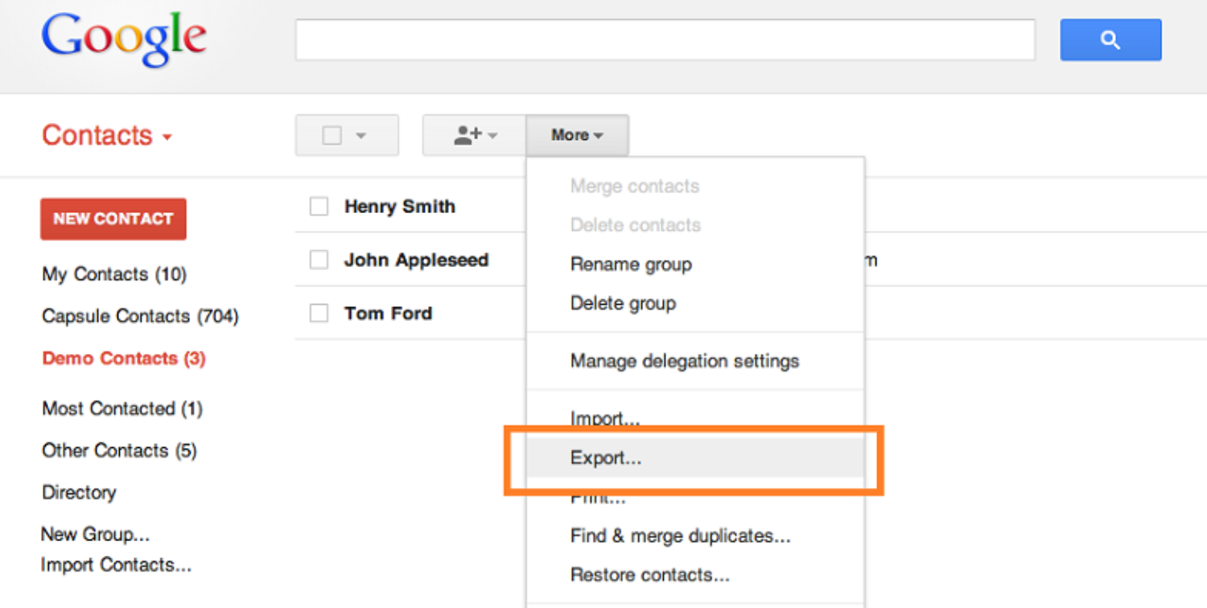
Task: Click the Google logo
Action: (x=125, y=40)
